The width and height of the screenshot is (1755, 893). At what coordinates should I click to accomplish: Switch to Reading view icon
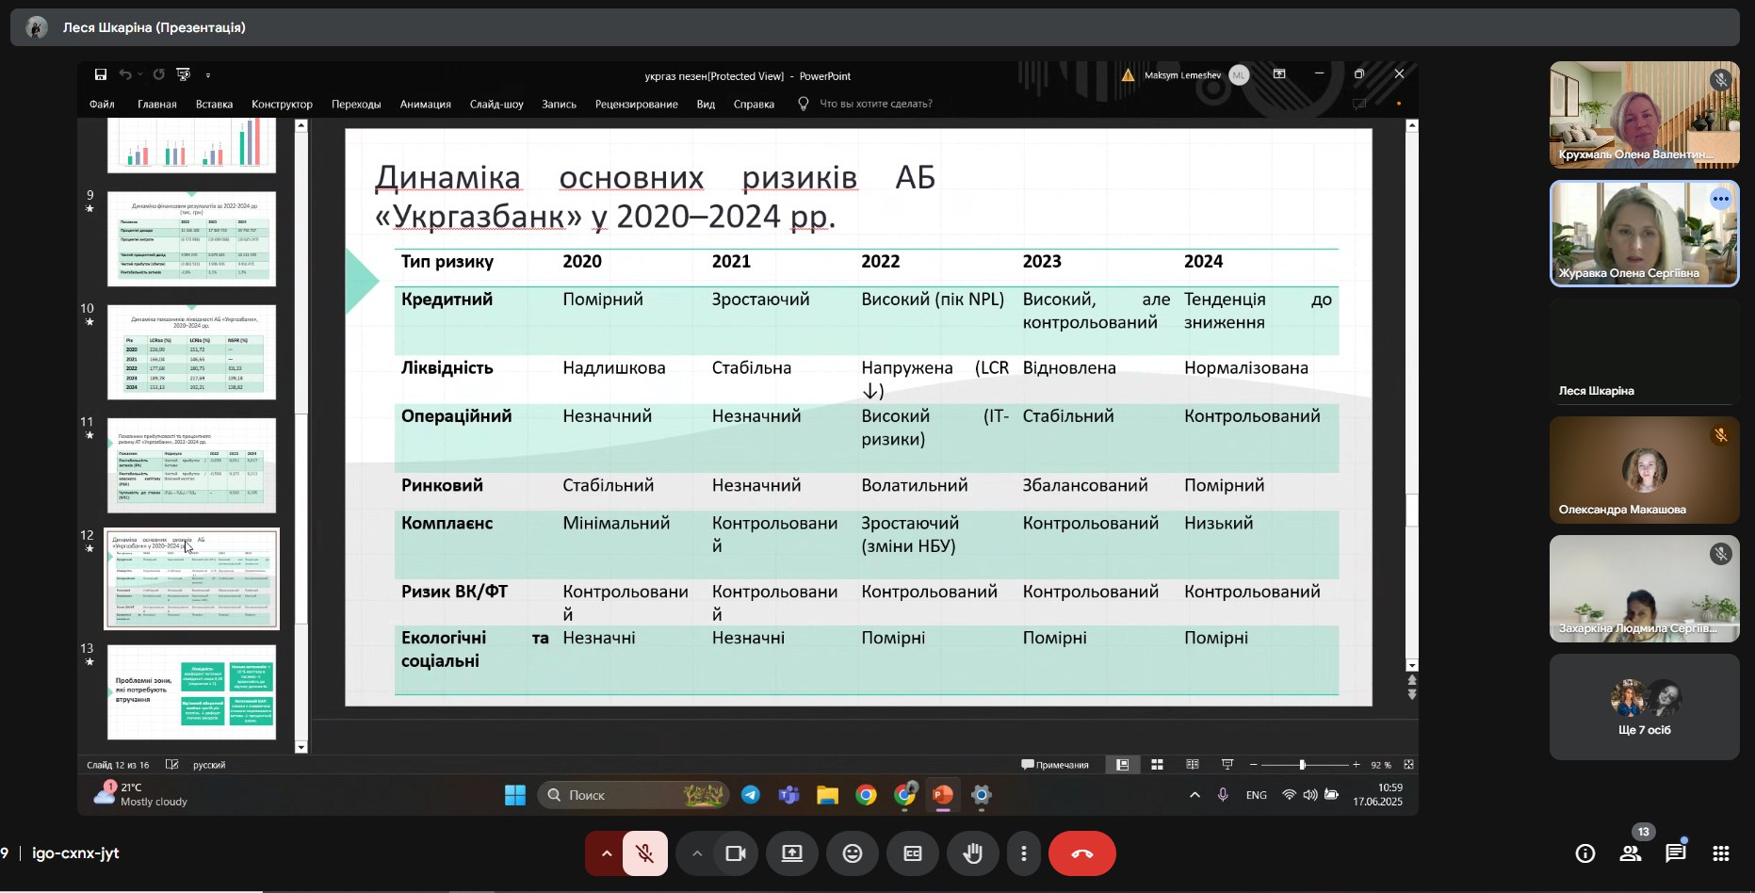pyautogui.click(x=1193, y=765)
